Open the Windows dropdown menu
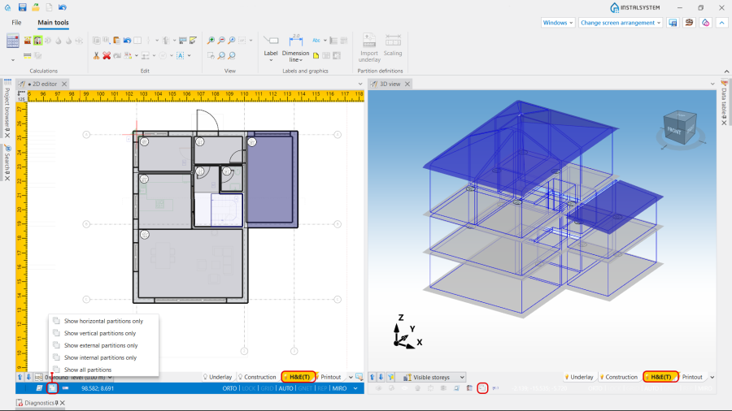 coord(558,23)
